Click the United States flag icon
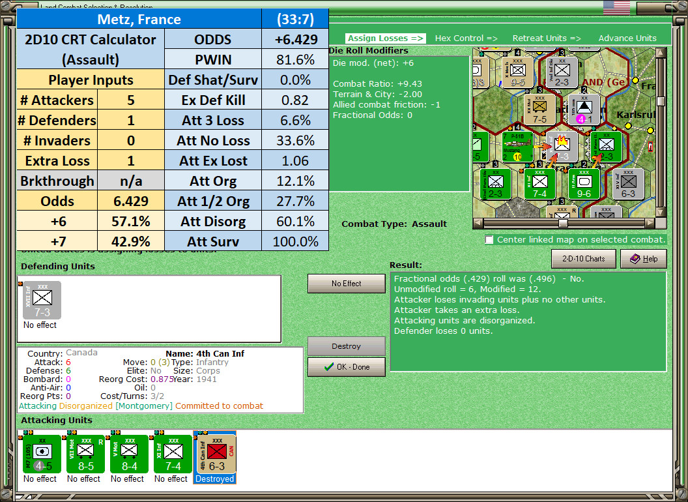 pos(616,8)
